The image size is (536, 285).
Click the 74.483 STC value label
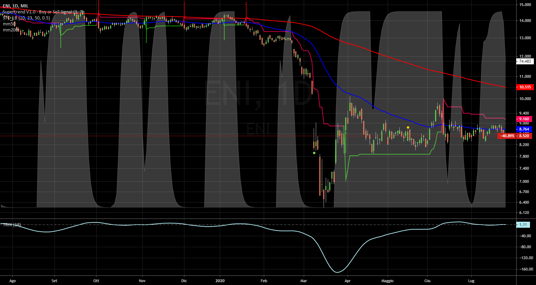click(x=525, y=61)
